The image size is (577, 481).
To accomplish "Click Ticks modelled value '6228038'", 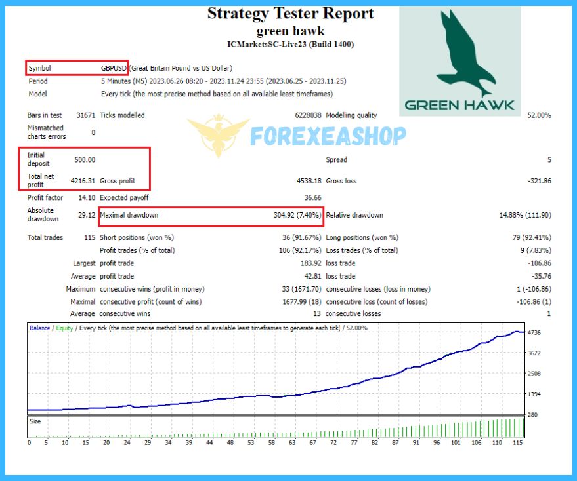I will 308,115.
